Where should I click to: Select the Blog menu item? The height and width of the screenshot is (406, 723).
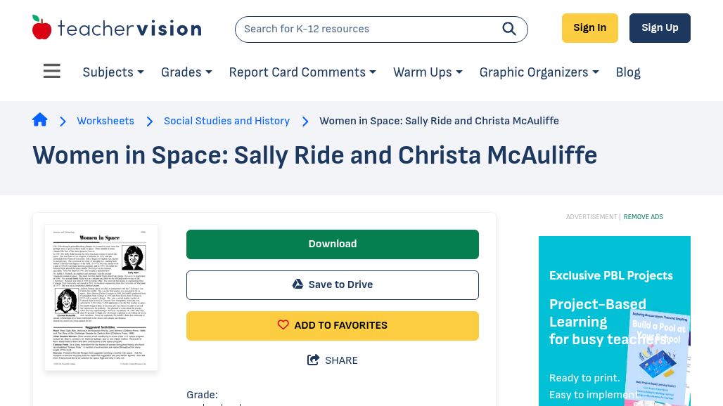pyautogui.click(x=627, y=72)
